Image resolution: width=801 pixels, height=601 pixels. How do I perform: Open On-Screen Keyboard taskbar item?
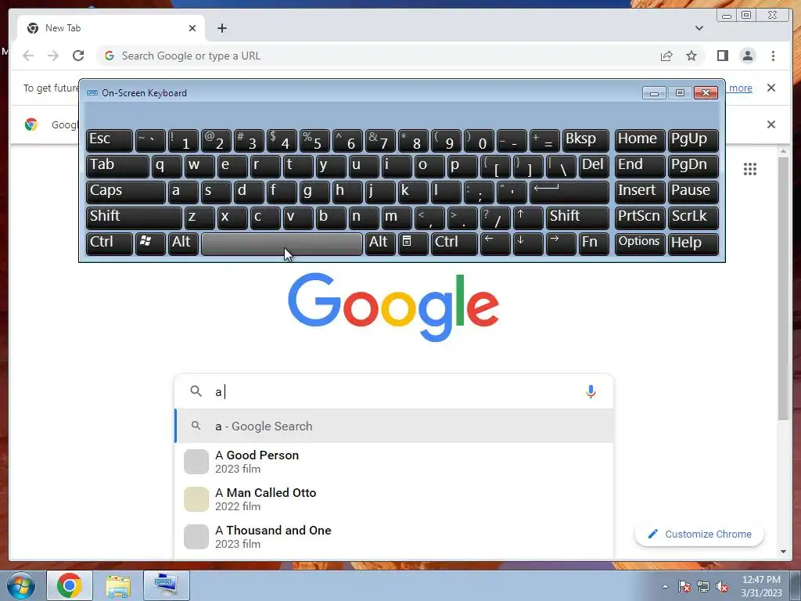(167, 585)
